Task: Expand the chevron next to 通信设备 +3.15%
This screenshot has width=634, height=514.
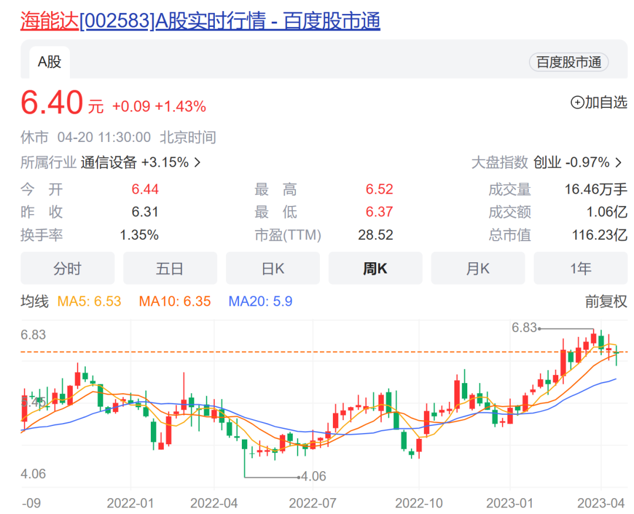Action: 198,163
